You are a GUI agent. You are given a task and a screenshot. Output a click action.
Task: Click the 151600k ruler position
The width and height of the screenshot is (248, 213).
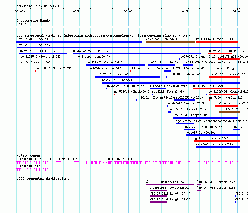point(183,11)
